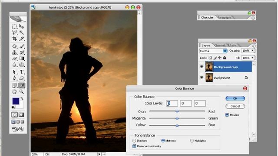
Task: Toggle lock transparent pixels
Action: pyautogui.click(x=210, y=58)
